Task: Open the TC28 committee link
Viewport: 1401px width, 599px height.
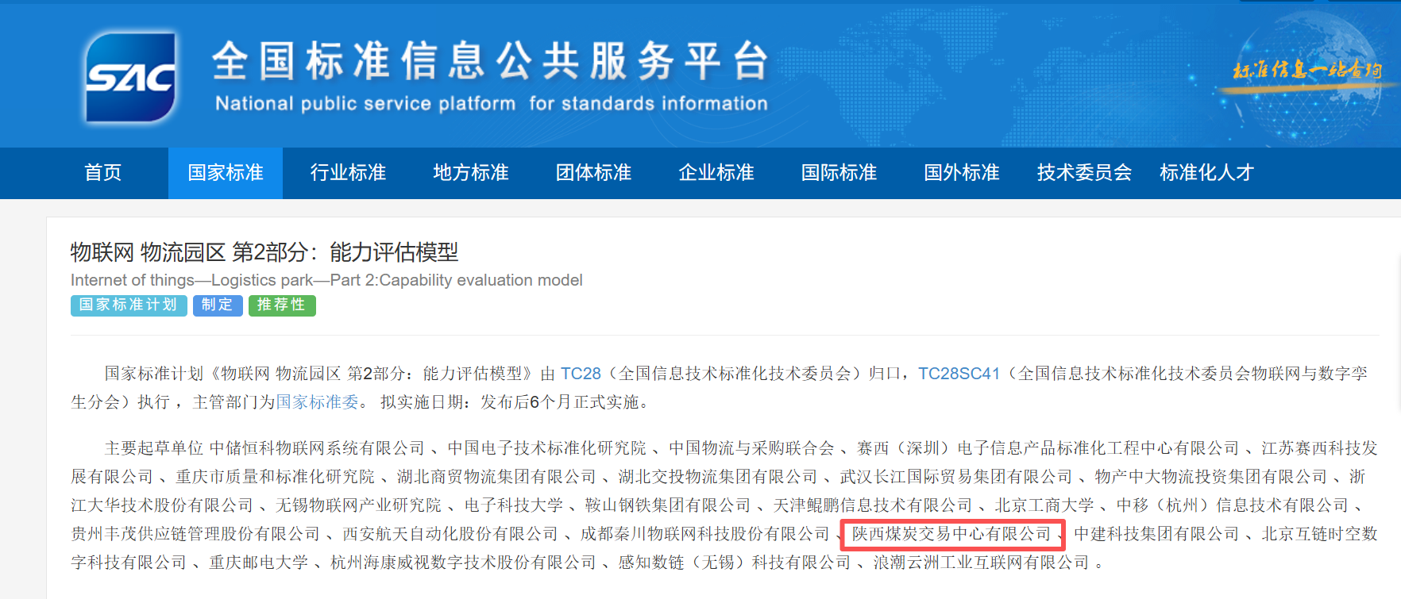Action: [x=581, y=374]
